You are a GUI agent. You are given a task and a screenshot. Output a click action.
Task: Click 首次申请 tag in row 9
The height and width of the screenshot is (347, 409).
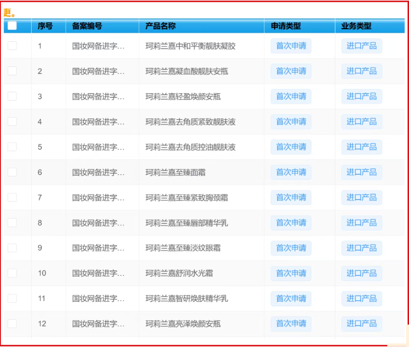(x=291, y=248)
